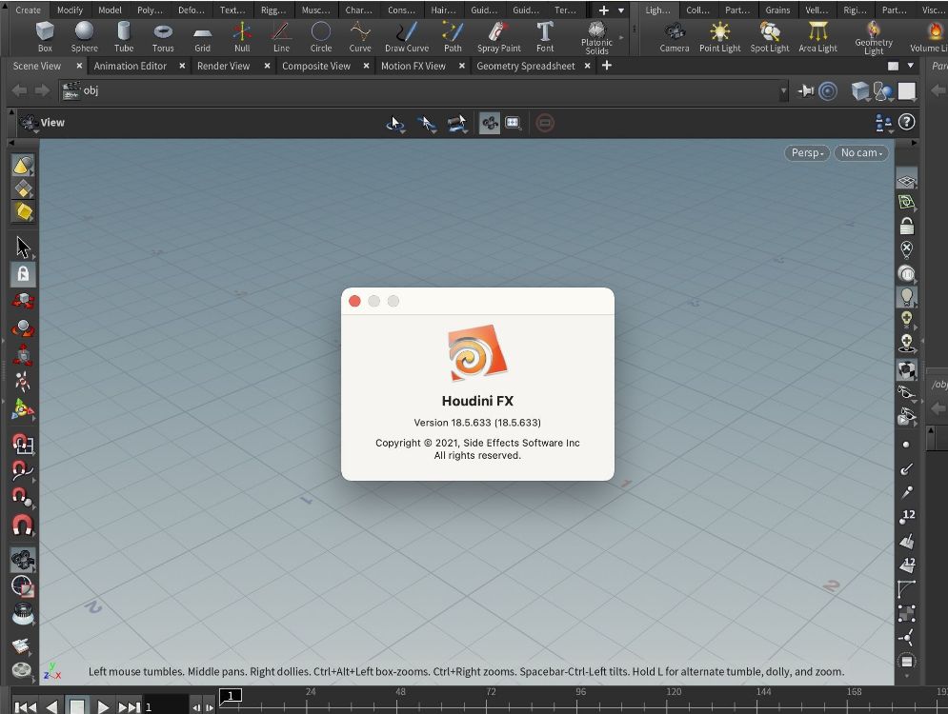Create a Null object
The image size is (948, 714).
[242, 36]
